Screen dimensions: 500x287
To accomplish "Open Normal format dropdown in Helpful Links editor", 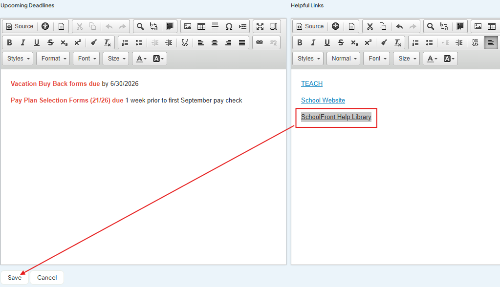I will (x=344, y=59).
